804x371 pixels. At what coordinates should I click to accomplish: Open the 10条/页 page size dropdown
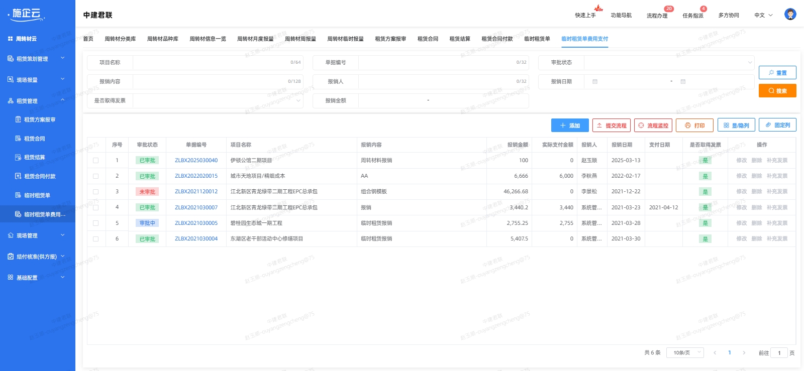click(x=685, y=353)
